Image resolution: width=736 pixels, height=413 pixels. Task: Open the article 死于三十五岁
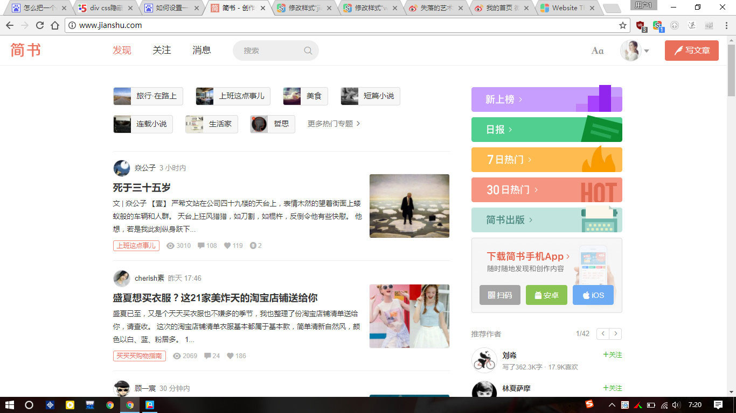(x=142, y=188)
